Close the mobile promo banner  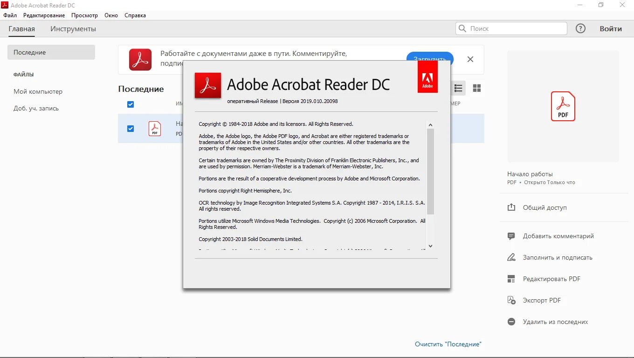[x=470, y=59]
